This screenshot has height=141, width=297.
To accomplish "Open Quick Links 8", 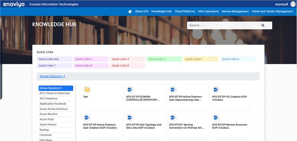I will [91, 66].
